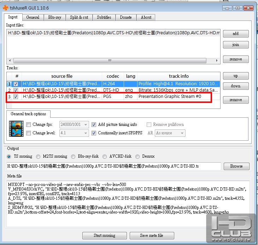
Task: Save the meta file
Action: tap(152, 235)
